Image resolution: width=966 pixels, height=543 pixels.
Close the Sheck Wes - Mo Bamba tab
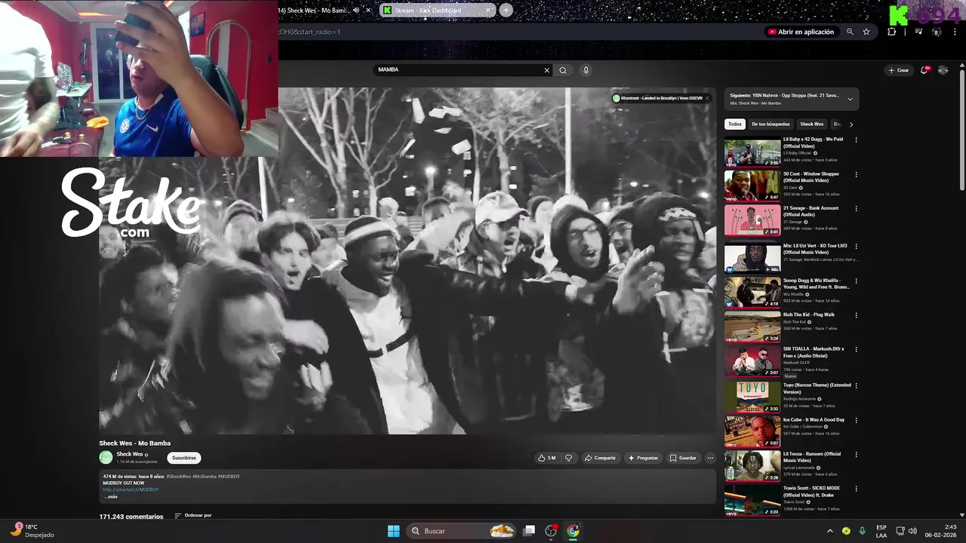(368, 10)
